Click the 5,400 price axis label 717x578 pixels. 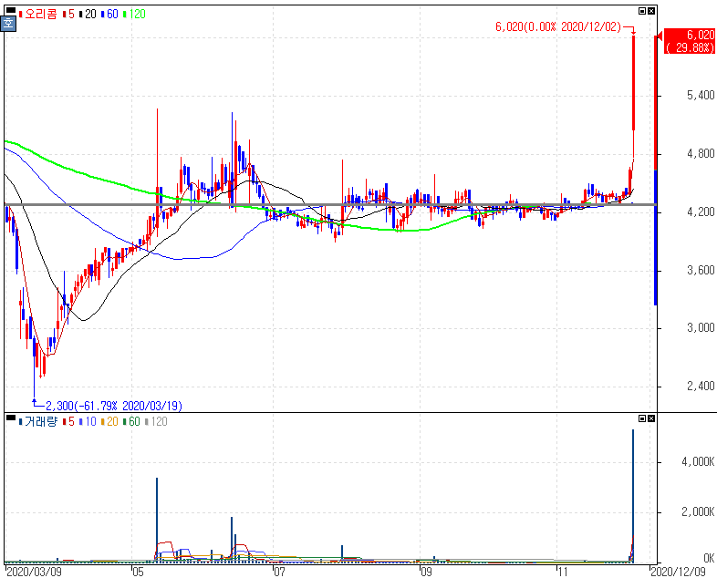[x=701, y=95]
